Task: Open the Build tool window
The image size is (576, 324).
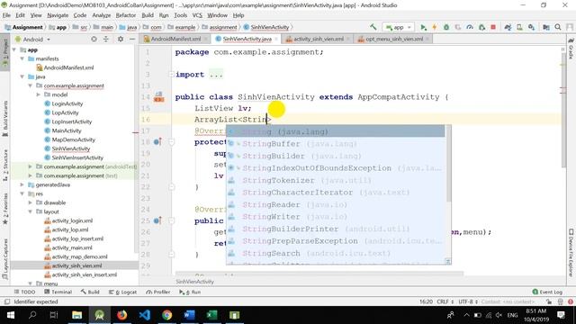Action: tap(90, 292)
